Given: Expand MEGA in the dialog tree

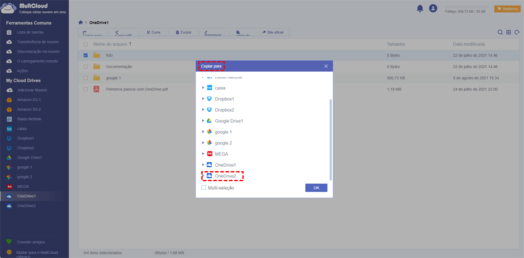Looking at the screenshot, I should 203,154.
